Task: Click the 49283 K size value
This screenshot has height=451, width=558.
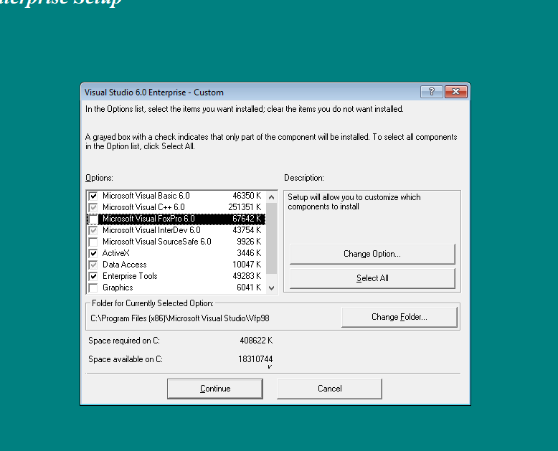Action: (x=247, y=276)
